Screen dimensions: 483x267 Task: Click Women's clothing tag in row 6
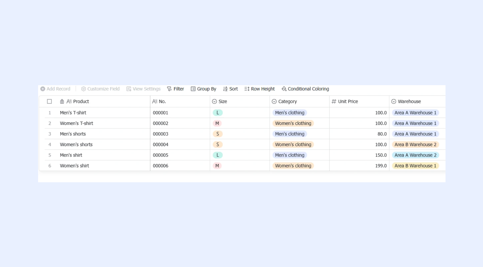(x=293, y=166)
